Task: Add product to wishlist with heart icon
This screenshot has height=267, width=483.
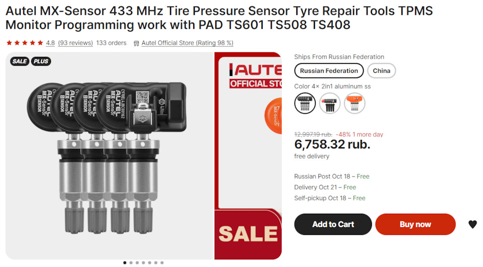Action: point(472,224)
